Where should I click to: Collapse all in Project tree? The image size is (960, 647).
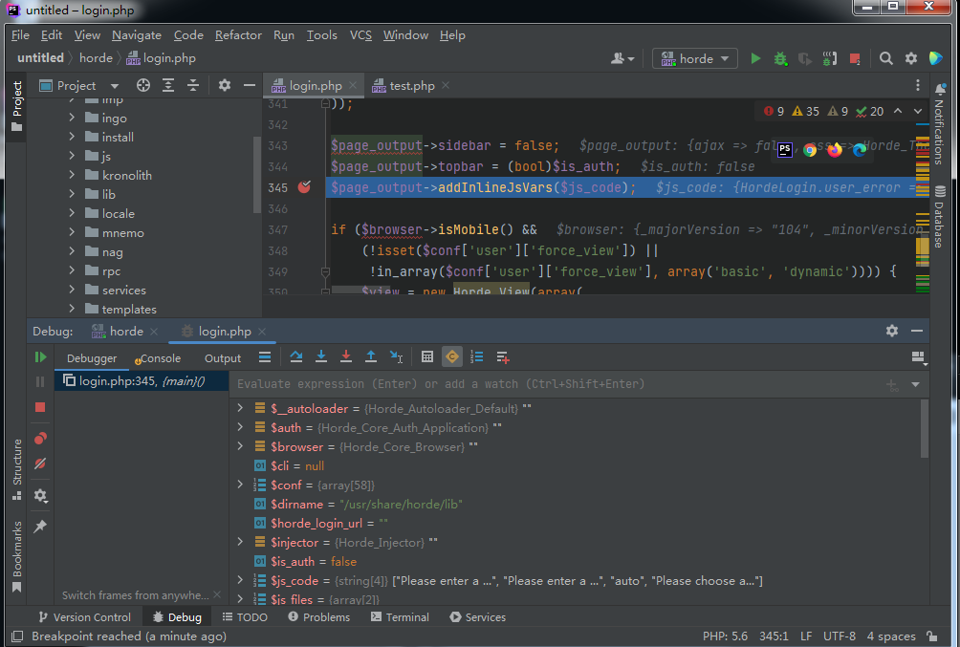pyautogui.click(x=193, y=86)
